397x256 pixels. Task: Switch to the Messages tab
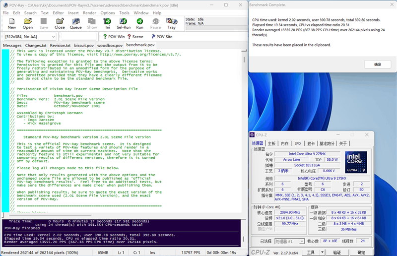coord(12,45)
